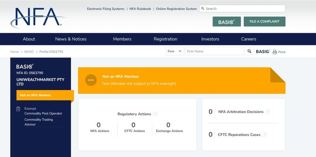The image size is (316, 157).
Task: Focus the top Search field
Action: click(x=242, y=9)
